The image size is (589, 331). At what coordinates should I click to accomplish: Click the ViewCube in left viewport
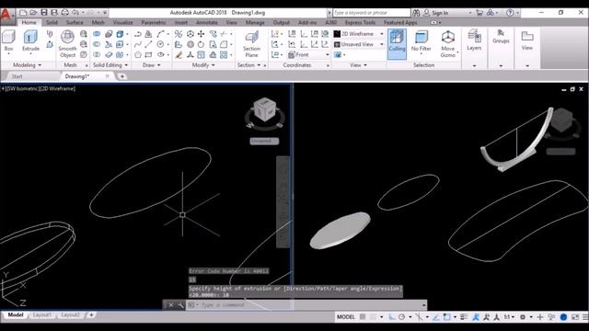pyautogui.click(x=265, y=110)
